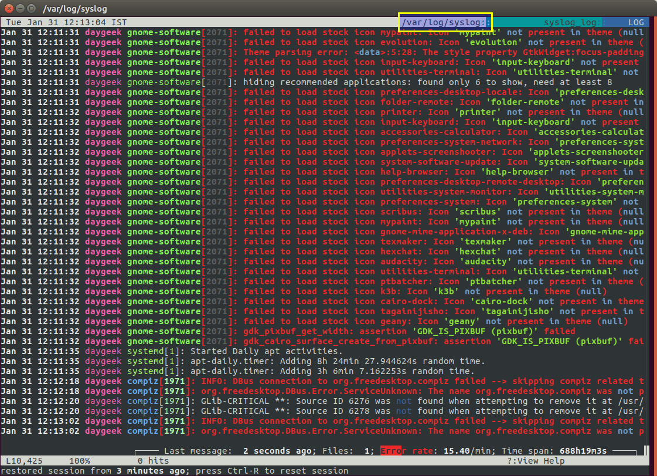Click the L10,425 line number indicator
Screen dimensions: 657x476
pyautogui.click(x=25, y=461)
